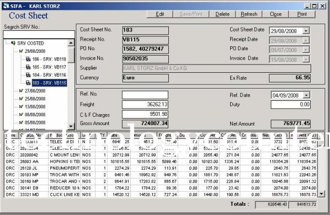Viewport: 330px width, 215px height.
Task: Click the disabled Save/Print button
Action: [191, 14]
